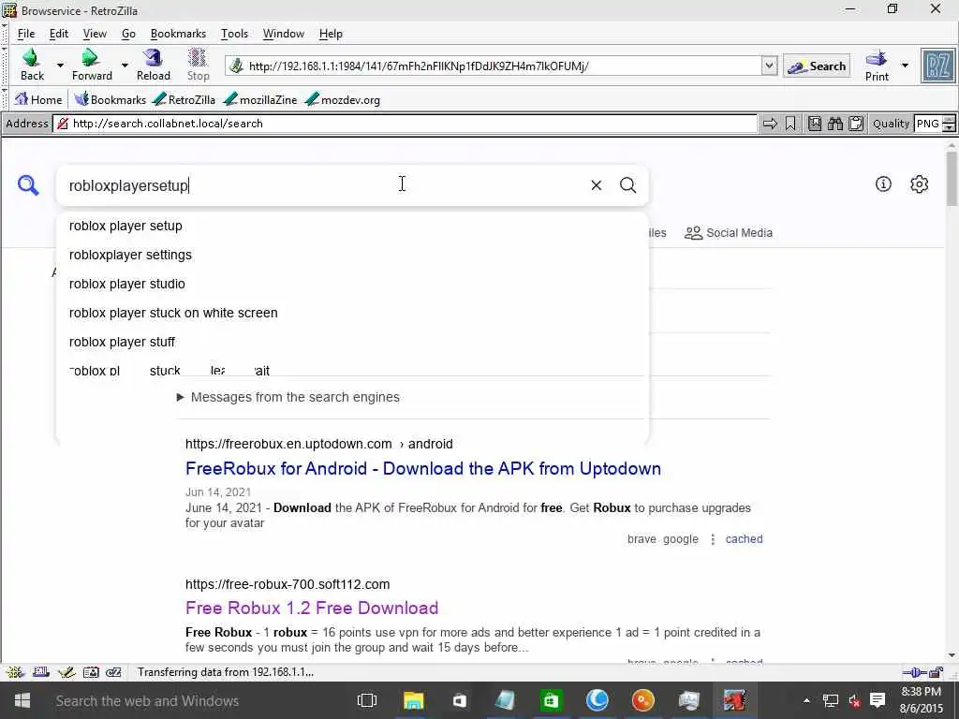Open cached link for the Uptodown result
The height and width of the screenshot is (719, 959).
click(744, 538)
